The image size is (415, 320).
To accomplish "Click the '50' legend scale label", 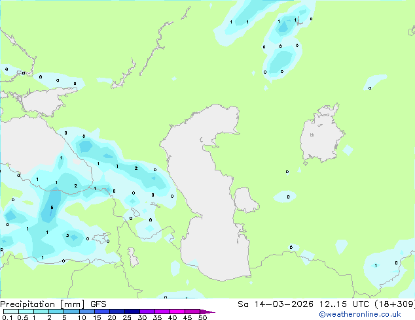I will point(202,317).
